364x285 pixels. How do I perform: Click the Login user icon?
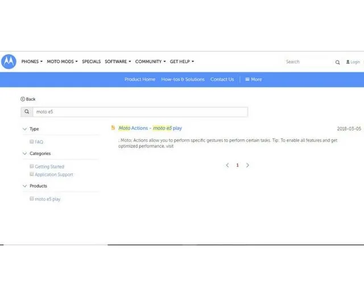click(x=348, y=62)
